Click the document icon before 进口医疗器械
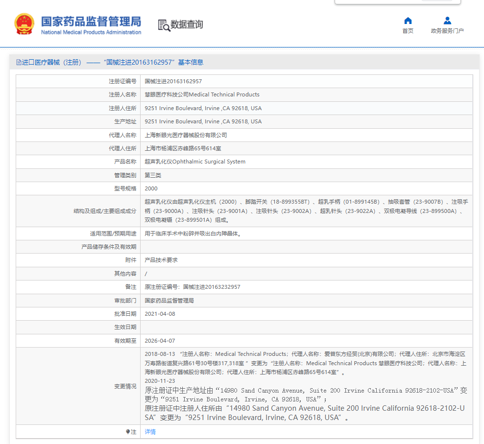Image resolution: width=484 pixels, height=444 pixels. coord(19,62)
